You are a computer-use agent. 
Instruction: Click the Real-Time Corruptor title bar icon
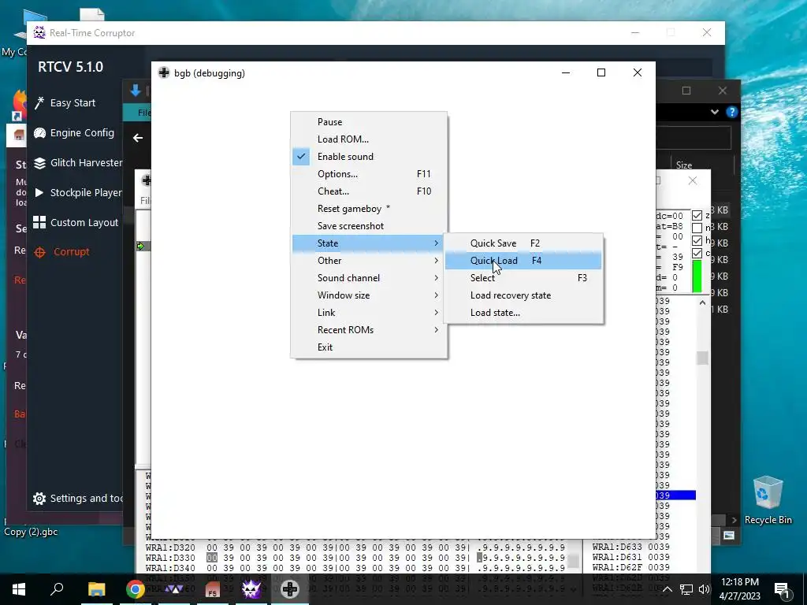(39, 32)
